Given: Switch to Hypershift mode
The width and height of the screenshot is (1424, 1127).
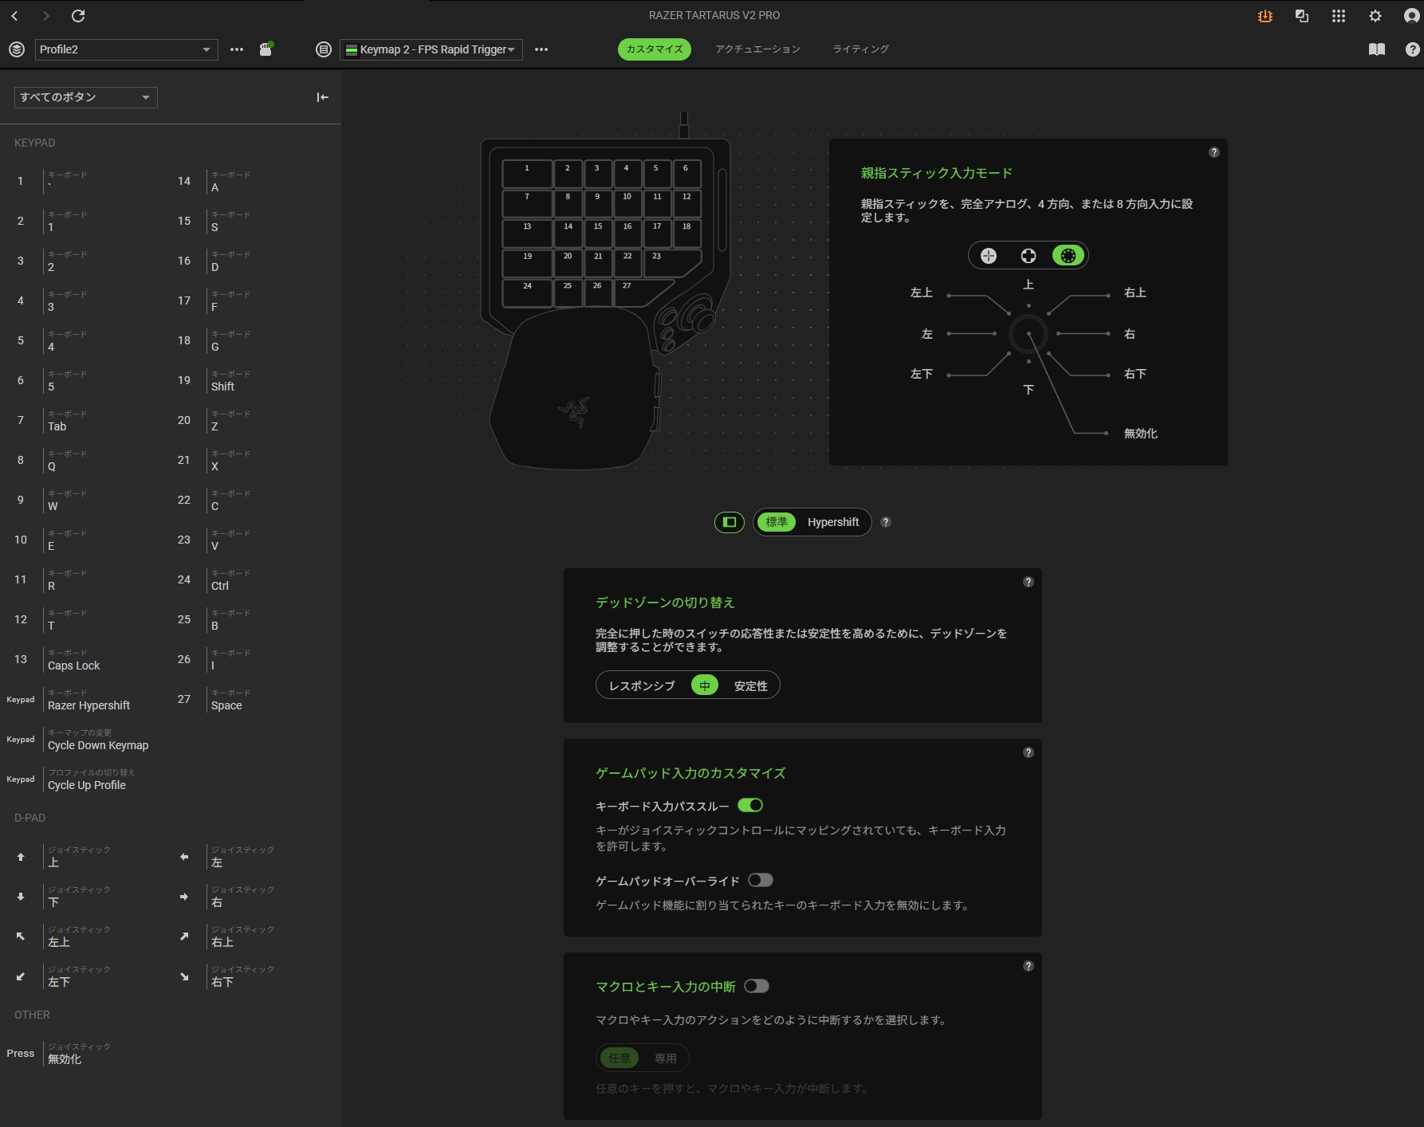Looking at the screenshot, I should (x=833, y=522).
